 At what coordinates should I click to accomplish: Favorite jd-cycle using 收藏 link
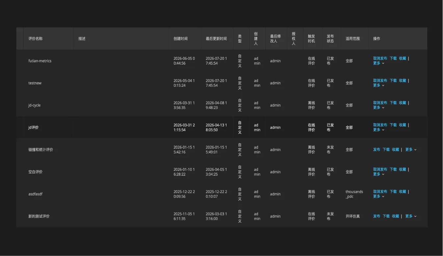pos(403,103)
